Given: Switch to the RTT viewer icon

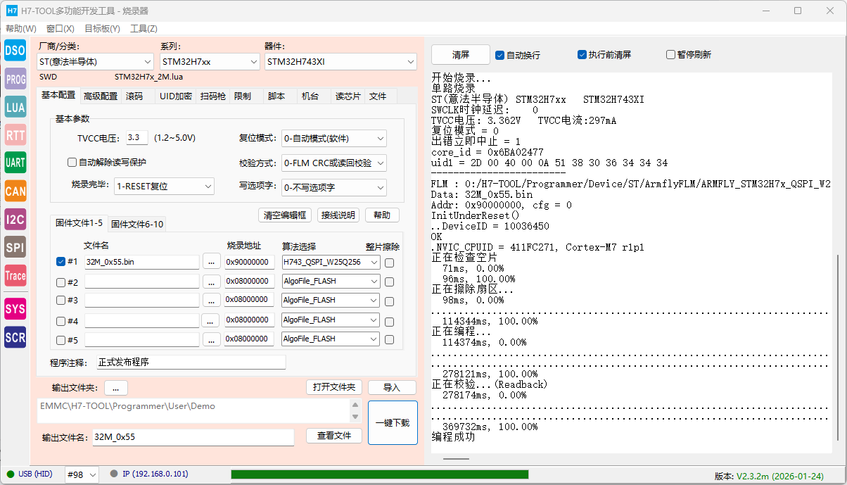Looking at the screenshot, I should tap(15, 135).
